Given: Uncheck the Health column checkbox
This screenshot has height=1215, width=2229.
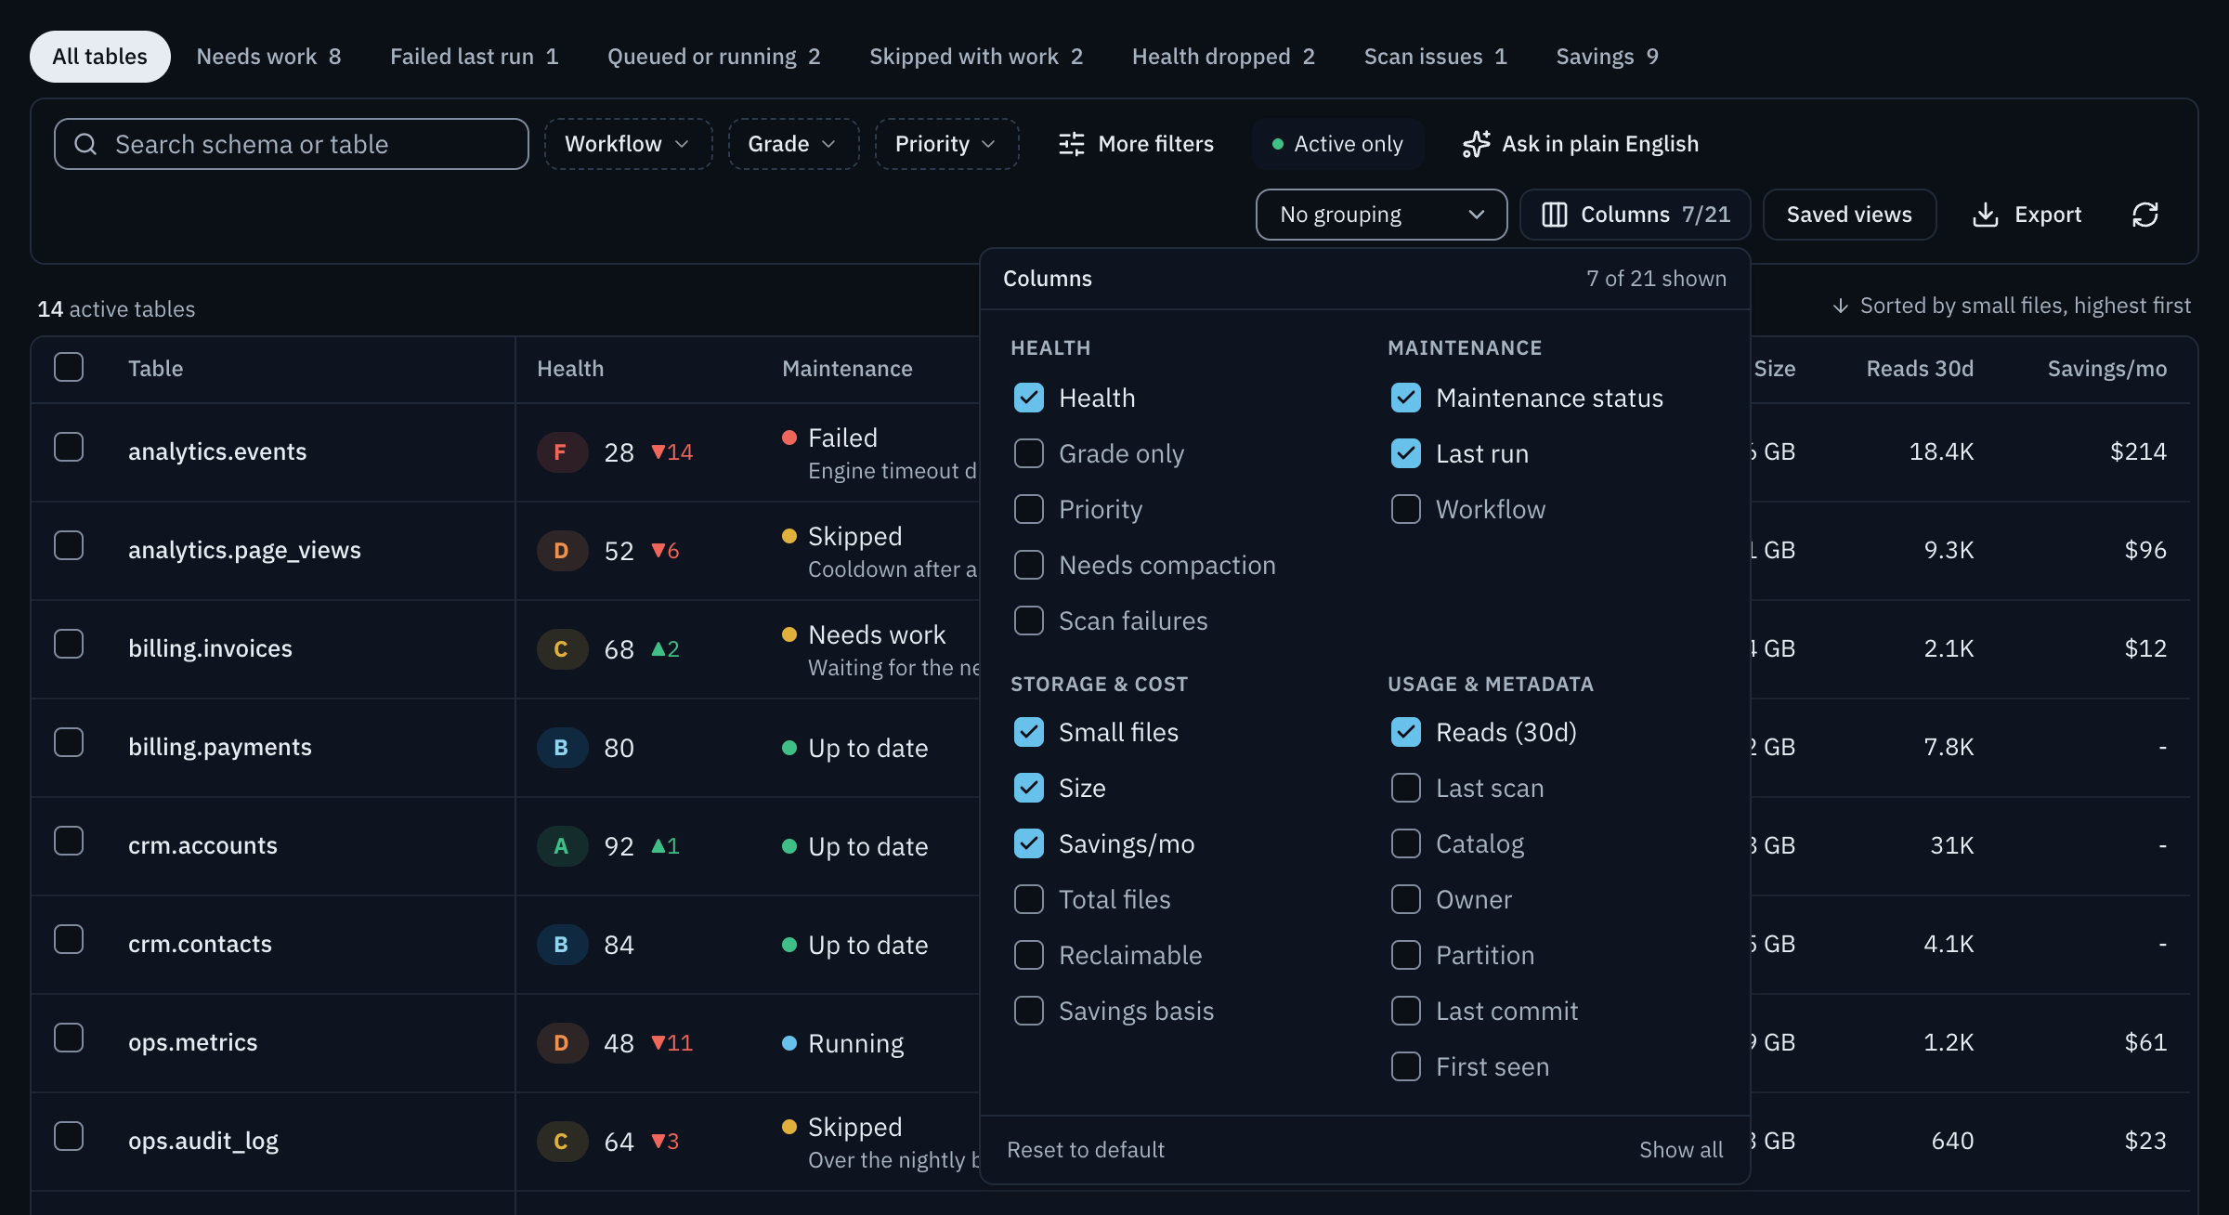Looking at the screenshot, I should click(1029, 398).
